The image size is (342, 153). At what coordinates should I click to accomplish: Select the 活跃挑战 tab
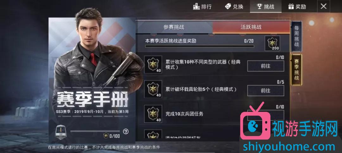(251, 27)
